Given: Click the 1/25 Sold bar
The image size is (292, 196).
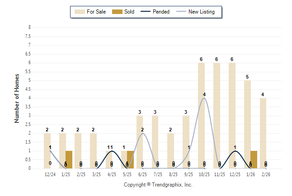Looking at the screenshot, I should click(x=69, y=159).
